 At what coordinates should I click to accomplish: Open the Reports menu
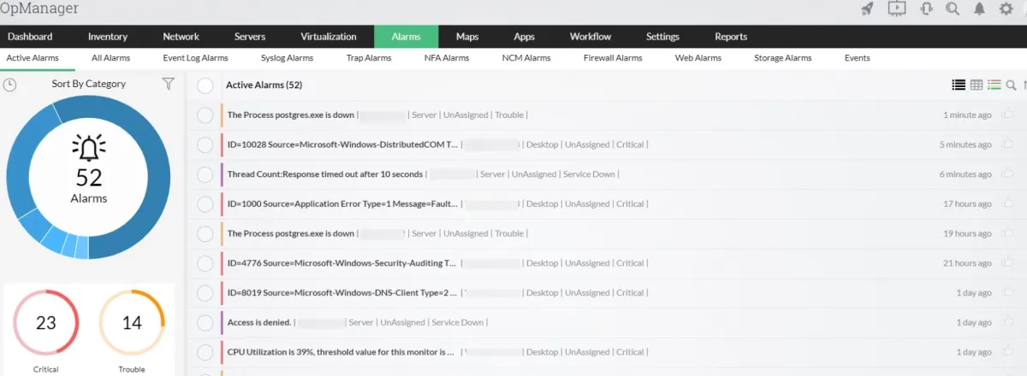pyautogui.click(x=731, y=37)
